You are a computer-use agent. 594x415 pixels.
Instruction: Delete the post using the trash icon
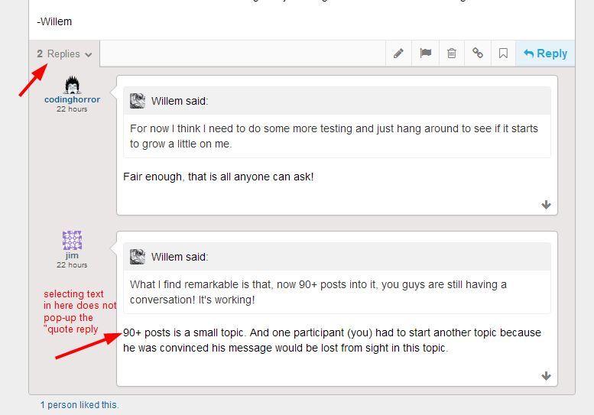pos(452,53)
